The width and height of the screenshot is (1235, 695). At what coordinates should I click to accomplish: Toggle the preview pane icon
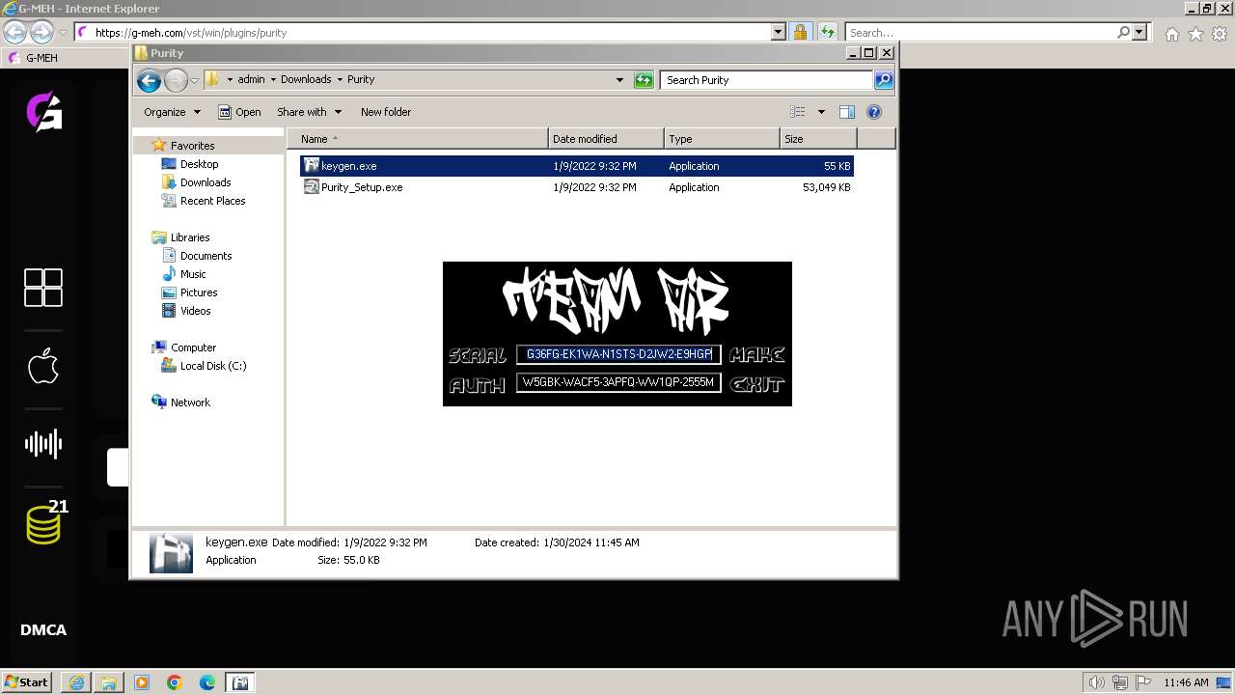point(847,112)
